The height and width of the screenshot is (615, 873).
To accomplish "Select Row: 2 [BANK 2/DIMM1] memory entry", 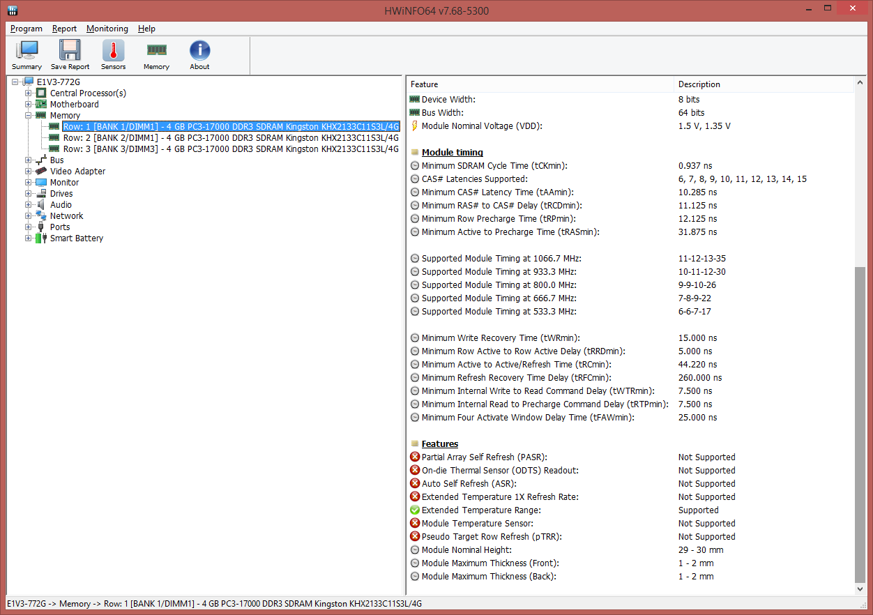I will click(231, 138).
